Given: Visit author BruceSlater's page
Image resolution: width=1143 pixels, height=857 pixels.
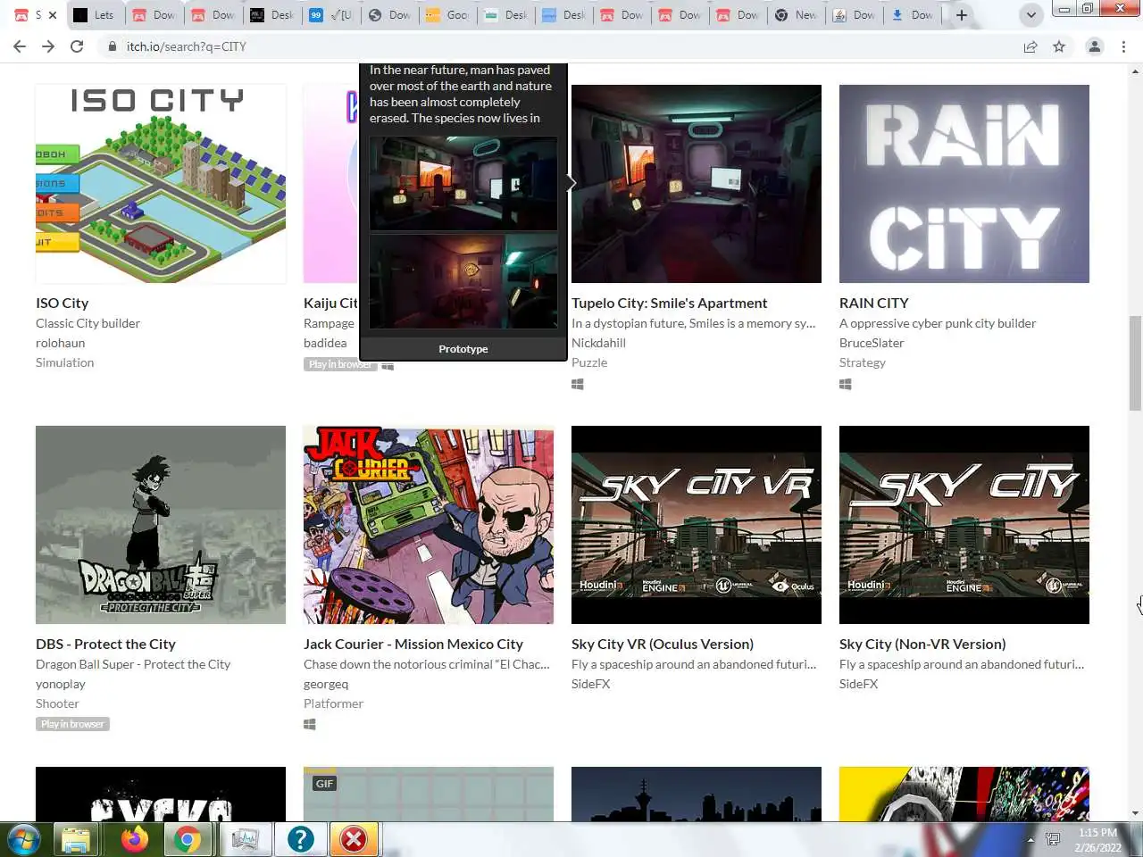Looking at the screenshot, I should (x=872, y=343).
